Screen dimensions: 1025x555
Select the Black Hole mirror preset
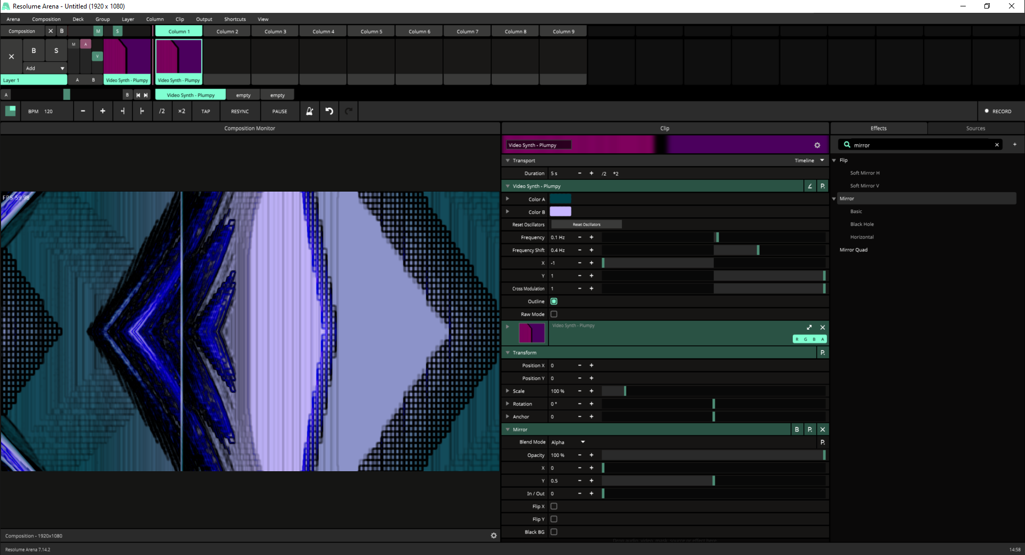tap(862, 224)
